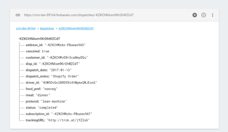The image size is (228, 132).
Task: Click the -KZKCHNAxm9KrDhWZCdT breadcrumb link
Action: pyautogui.click(x=76, y=28)
